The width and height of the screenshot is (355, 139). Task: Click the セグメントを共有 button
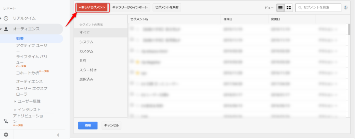click(167, 8)
